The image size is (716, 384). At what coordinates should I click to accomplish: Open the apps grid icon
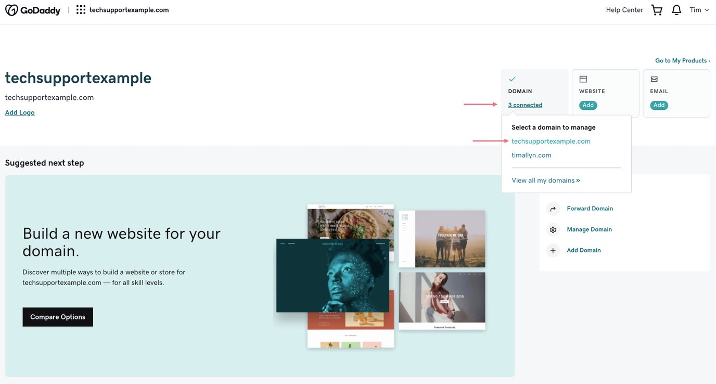[x=81, y=10]
